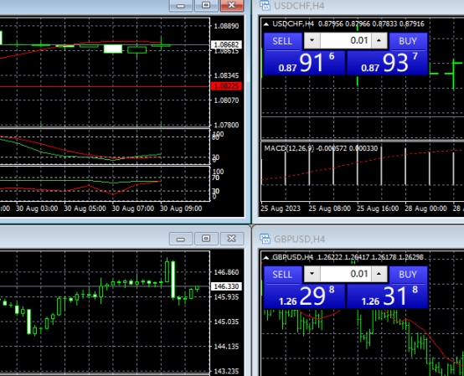Sell GBPUSD at 1.26298
Screen dimensions: 464x376
point(304,287)
